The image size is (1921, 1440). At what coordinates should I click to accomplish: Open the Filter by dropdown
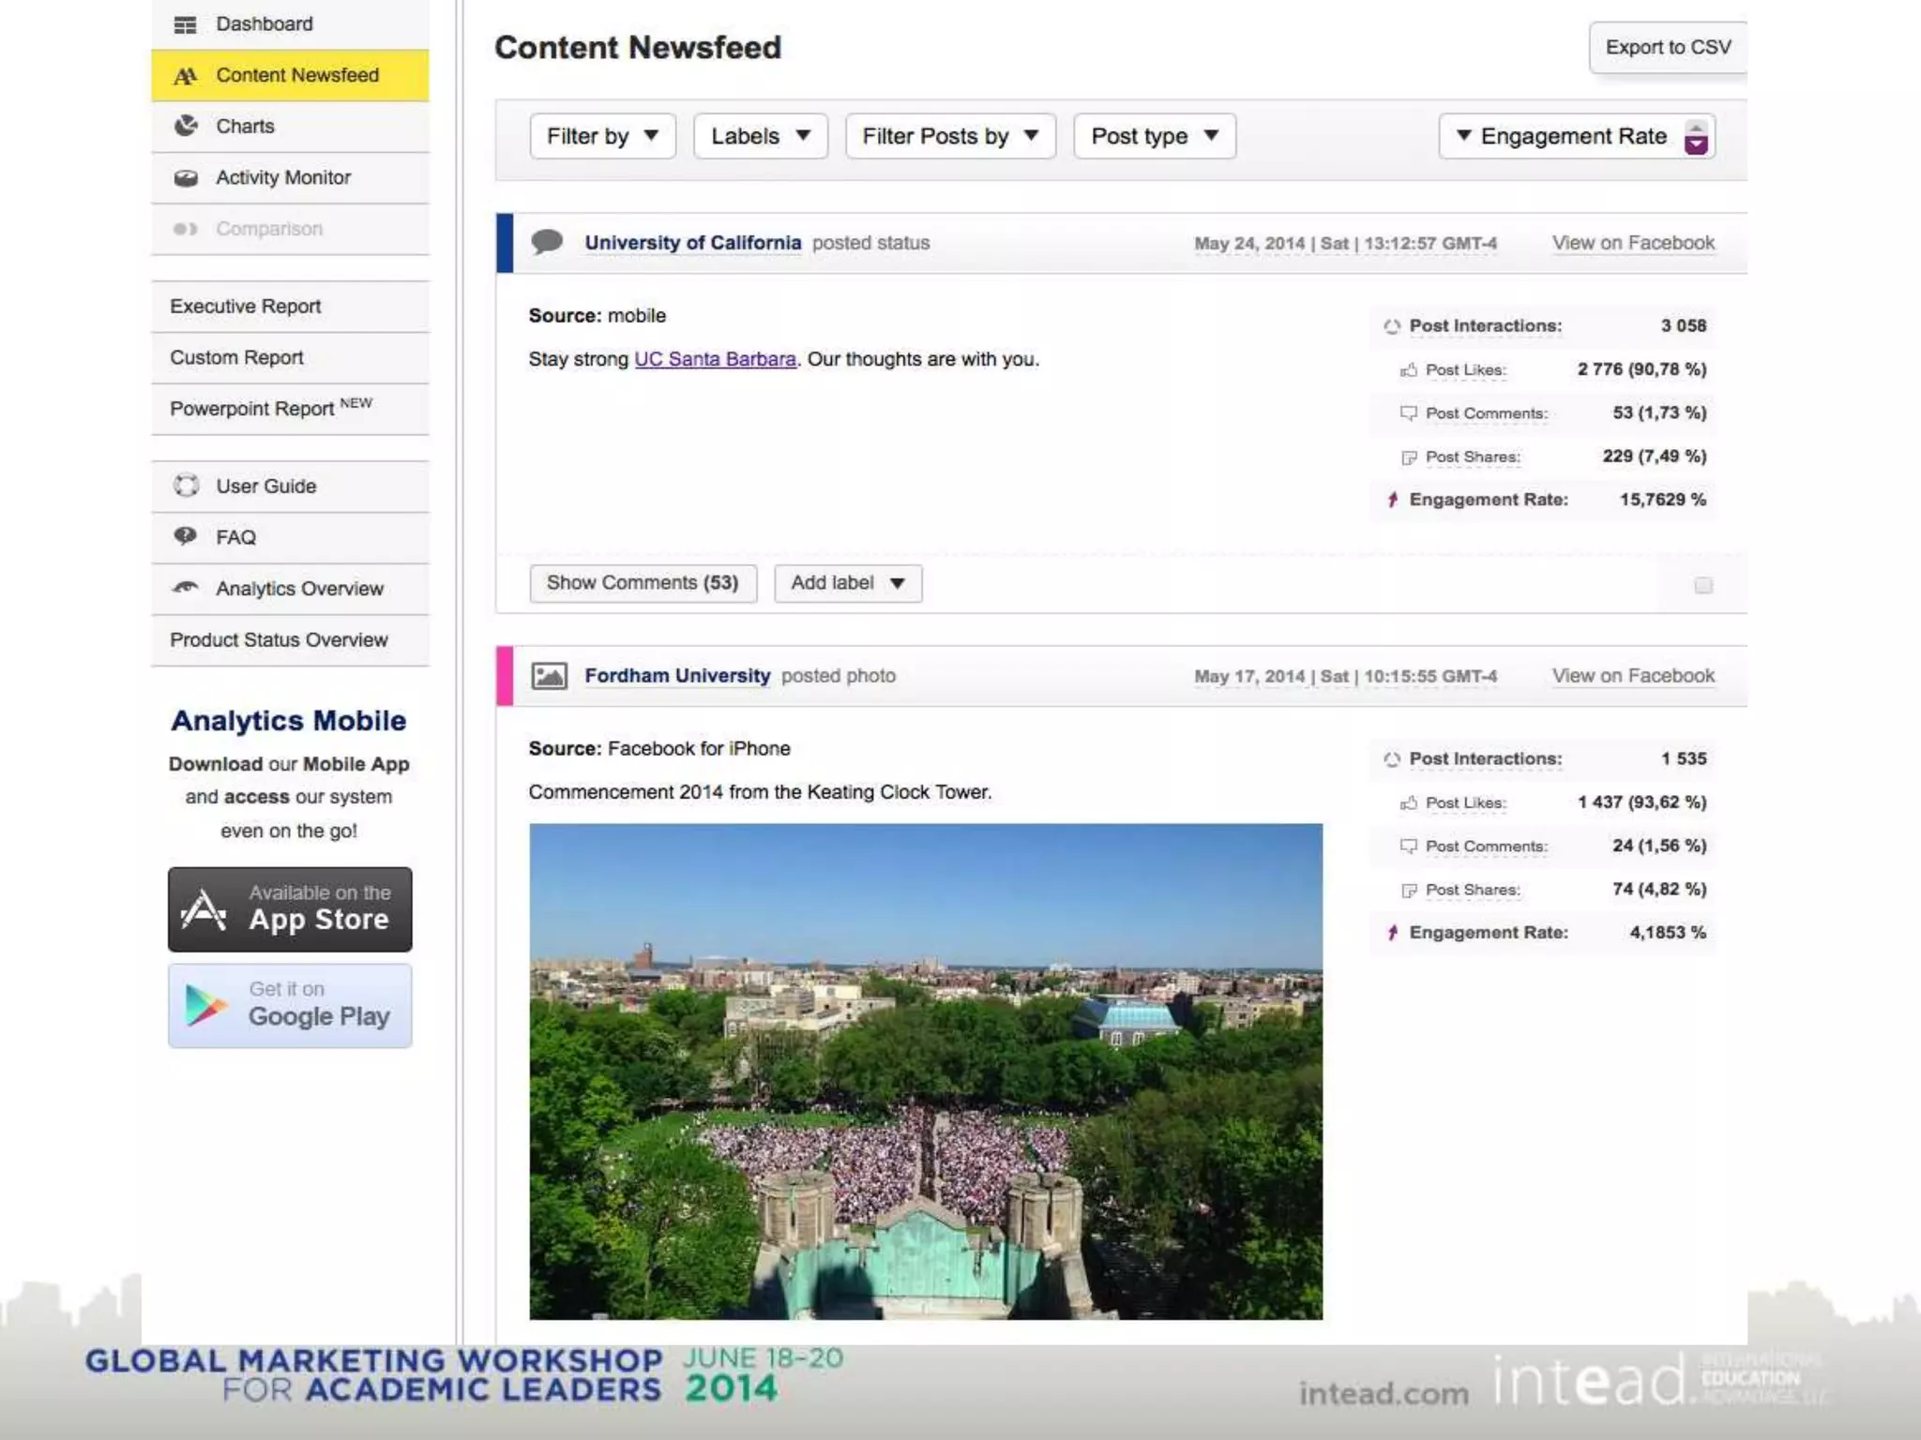602,137
